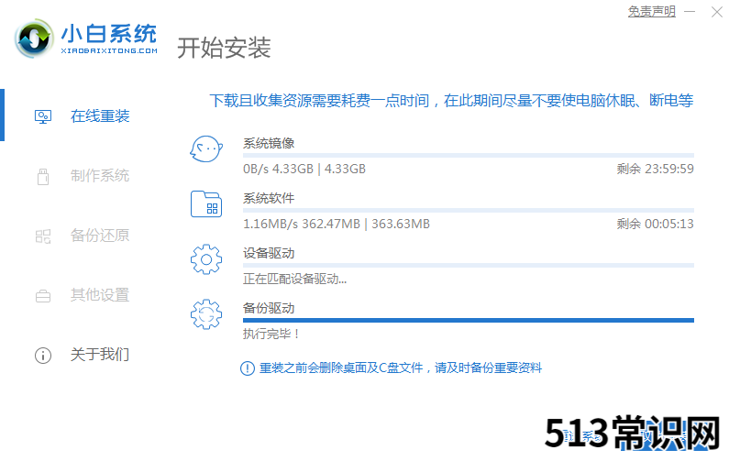Go to 备份还原 in the sidebar

(x=100, y=236)
